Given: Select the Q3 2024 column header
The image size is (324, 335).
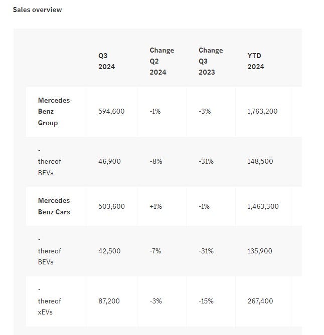Looking at the screenshot, I should coord(106,61).
